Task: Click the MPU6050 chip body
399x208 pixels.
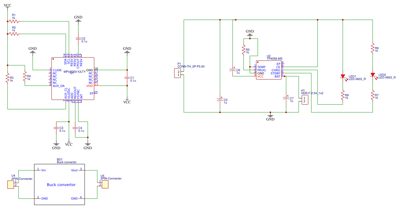Action: [x=73, y=79]
